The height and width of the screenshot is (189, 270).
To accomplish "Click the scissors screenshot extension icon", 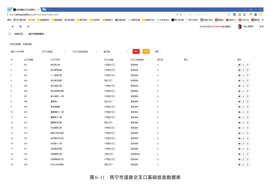I will (x=244, y=14).
